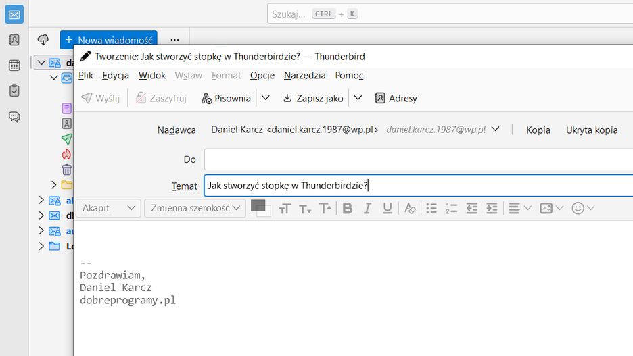Open the insert emoji smiley dropdown
This screenshot has width=633, height=356.
583,209
